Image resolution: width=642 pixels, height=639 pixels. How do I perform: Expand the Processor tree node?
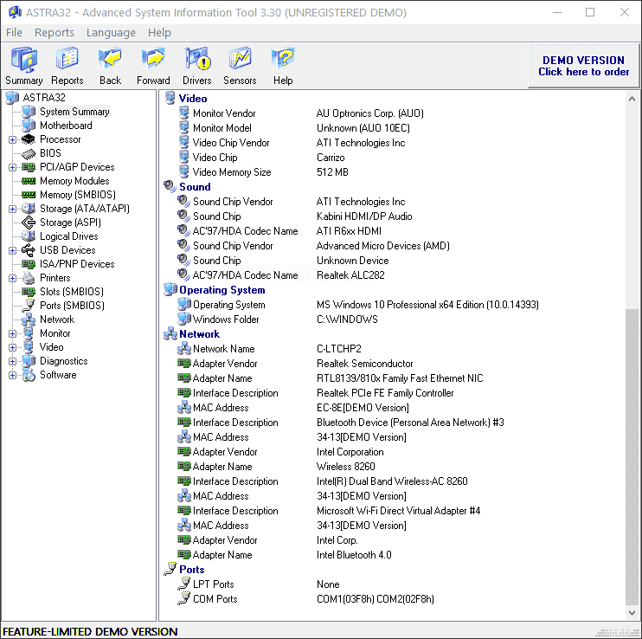12,139
